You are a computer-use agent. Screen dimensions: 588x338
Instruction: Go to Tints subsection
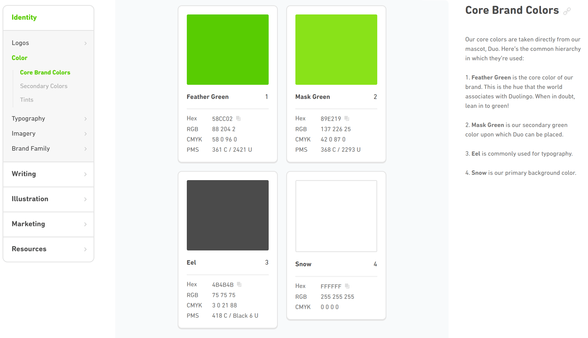point(27,100)
